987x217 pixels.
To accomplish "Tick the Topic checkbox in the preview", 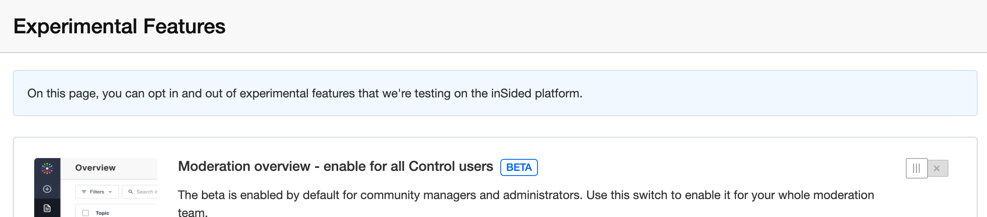I will click(86, 213).
